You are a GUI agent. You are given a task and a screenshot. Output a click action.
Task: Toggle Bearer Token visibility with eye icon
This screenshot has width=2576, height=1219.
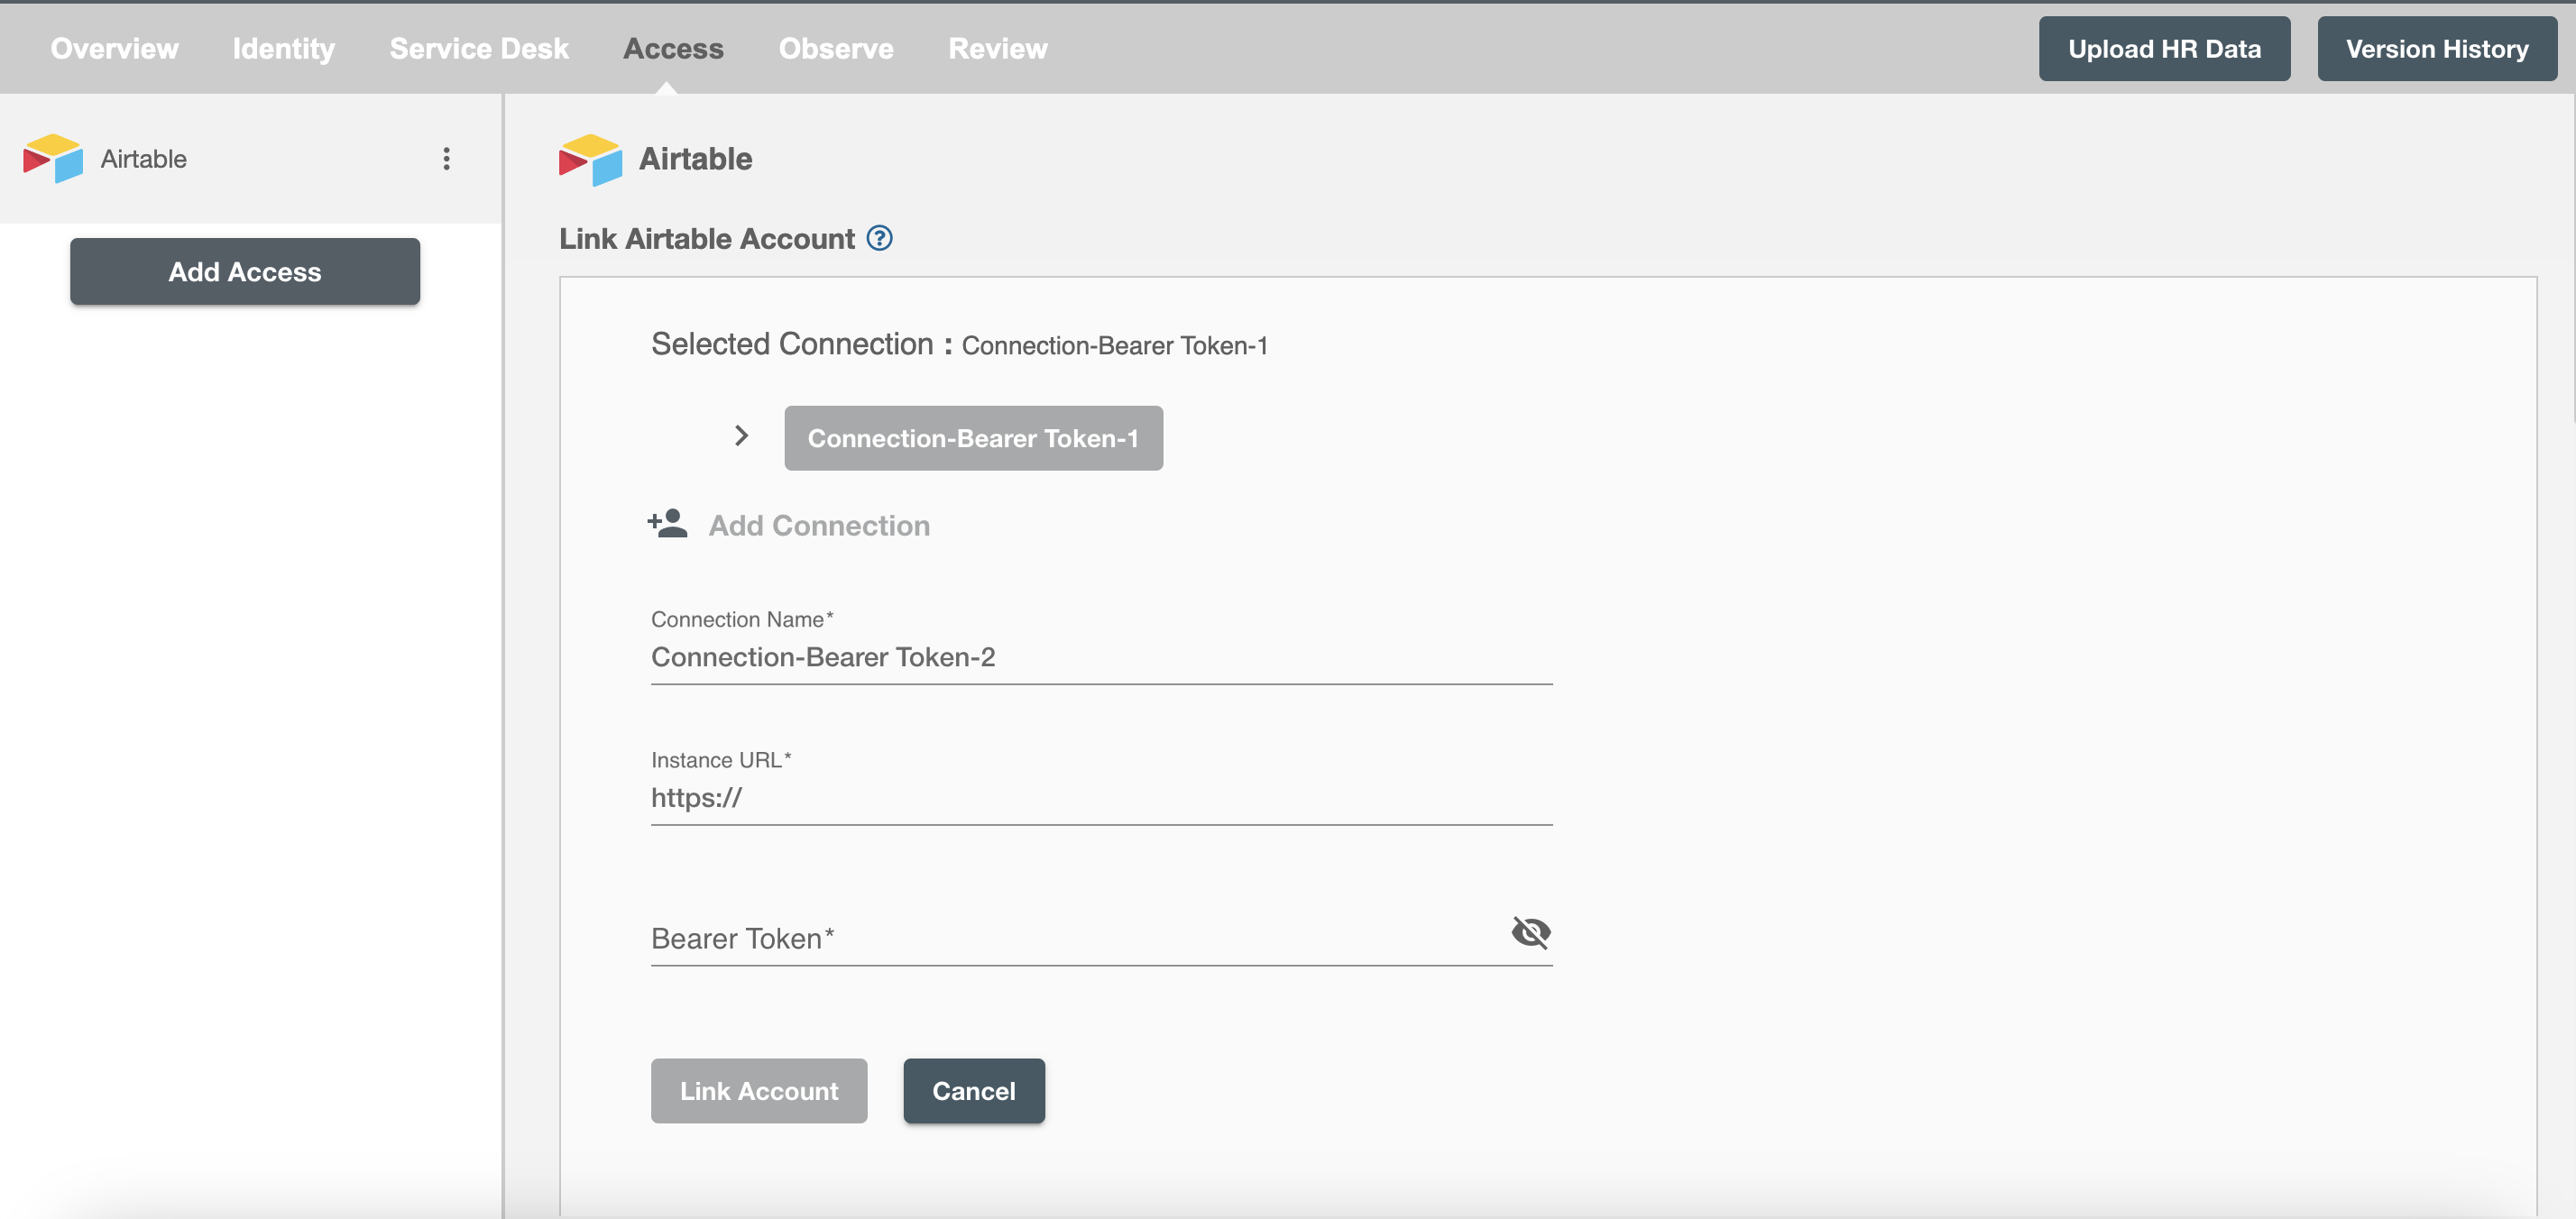(x=1530, y=931)
